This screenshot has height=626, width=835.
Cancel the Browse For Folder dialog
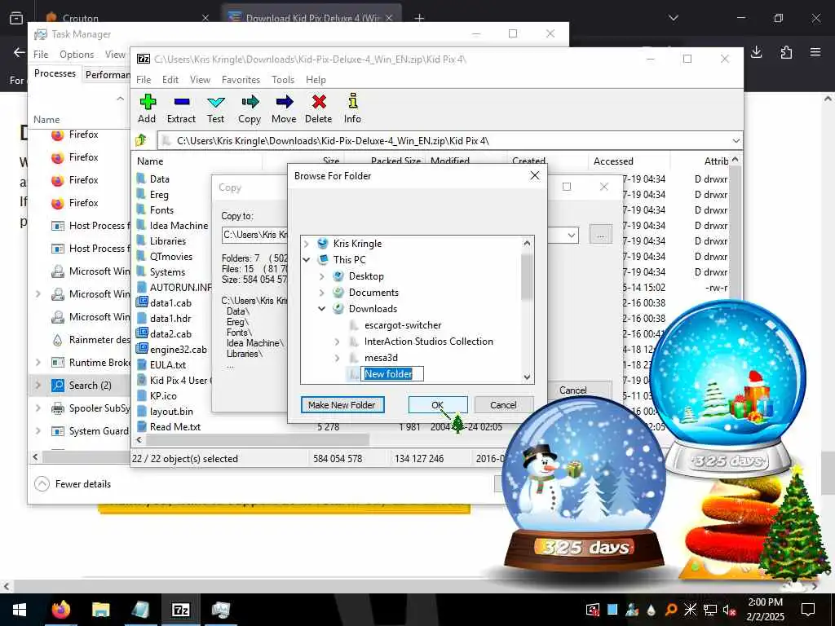point(503,405)
